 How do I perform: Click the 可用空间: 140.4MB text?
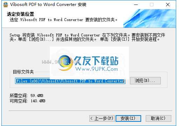tap(28, 101)
